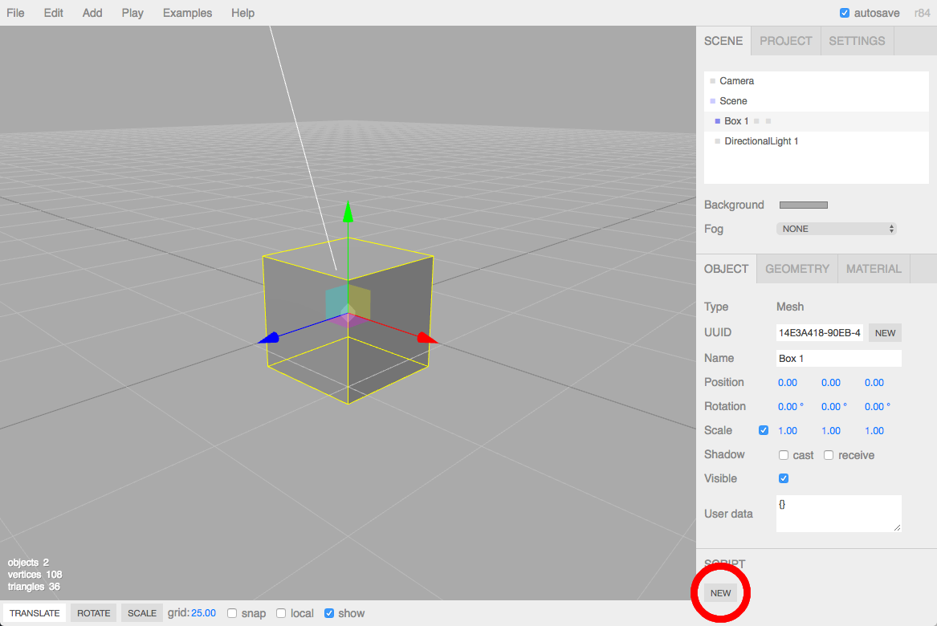Open the Fog dropdown
This screenshot has height=626, width=937.
[x=836, y=229]
